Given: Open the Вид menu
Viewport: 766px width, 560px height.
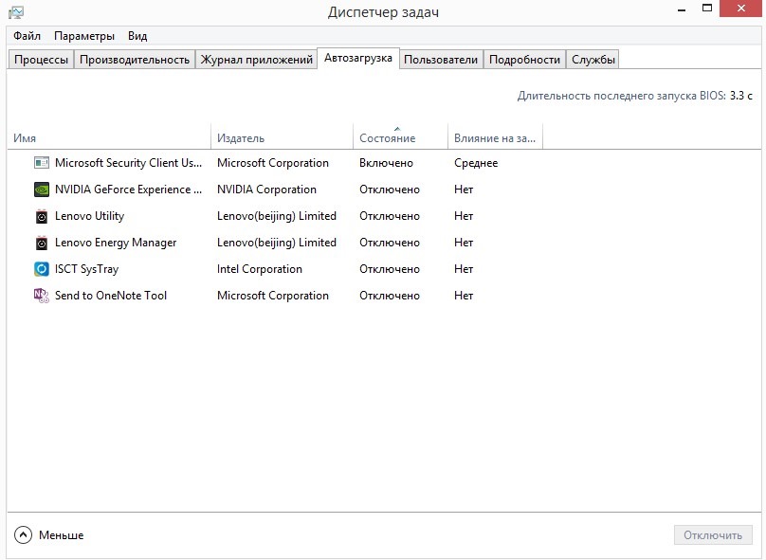Looking at the screenshot, I should pyautogui.click(x=137, y=36).
